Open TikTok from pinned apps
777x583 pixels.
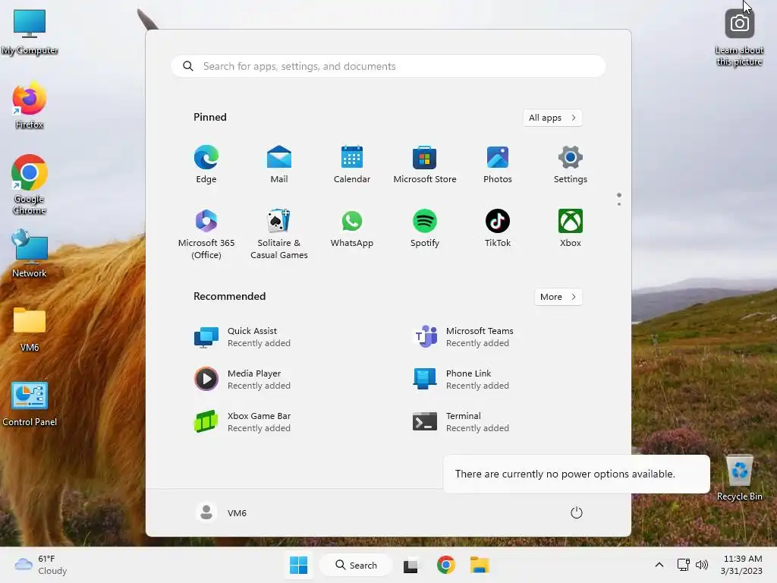click(498, 228)
